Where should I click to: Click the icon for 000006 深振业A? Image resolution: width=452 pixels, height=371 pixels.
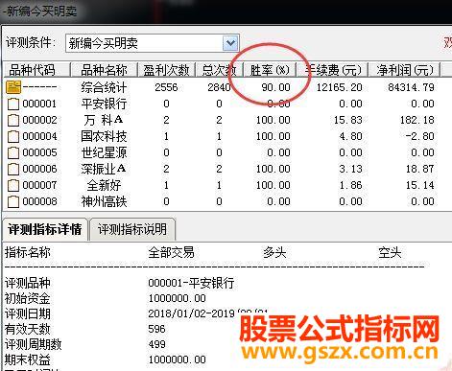click(x=13, y=169)
